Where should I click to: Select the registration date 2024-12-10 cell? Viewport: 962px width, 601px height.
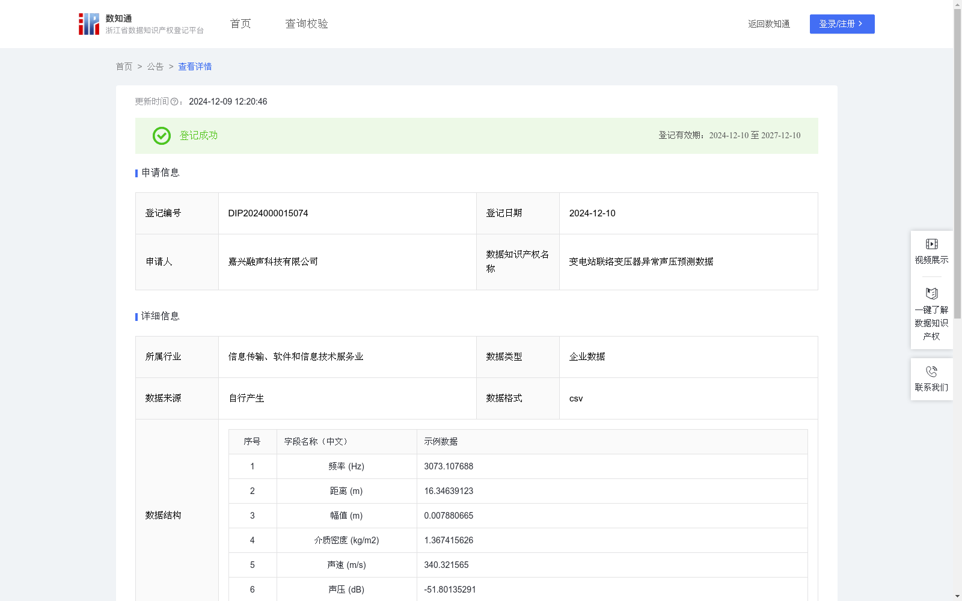point(688,213)
